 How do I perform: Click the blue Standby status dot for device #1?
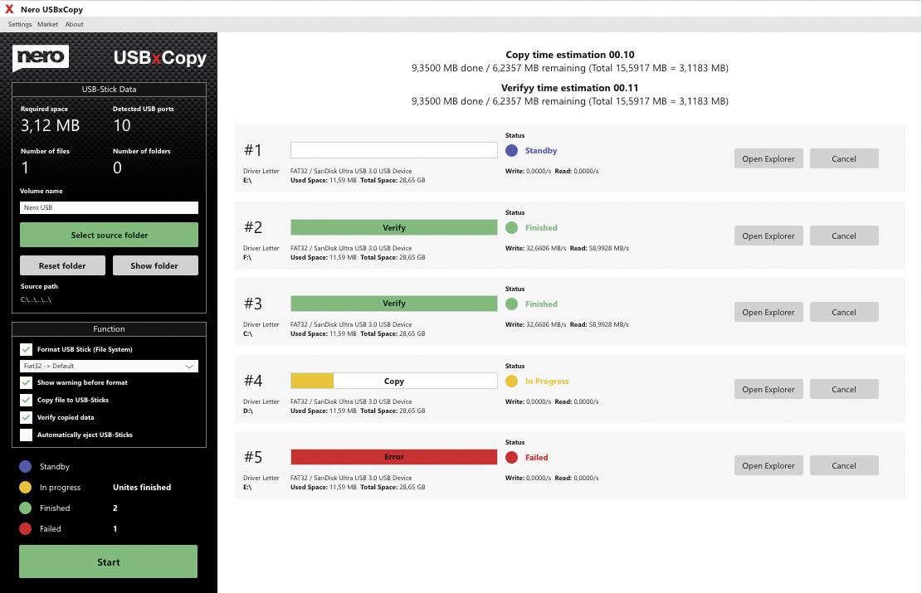pos(511,151)
